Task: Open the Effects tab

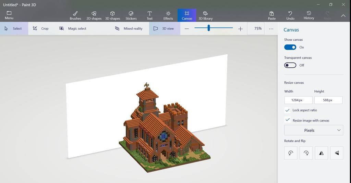Action: 168,15
